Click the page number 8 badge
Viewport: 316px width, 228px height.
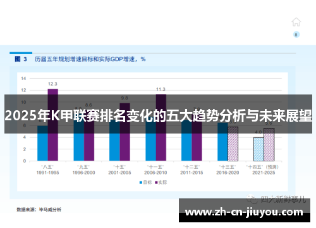point(296,35)
